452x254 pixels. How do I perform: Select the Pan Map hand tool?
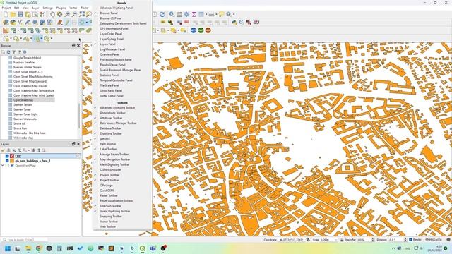[52, 14]
